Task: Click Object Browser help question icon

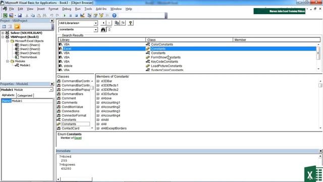Action: click(x=130, y=23)
